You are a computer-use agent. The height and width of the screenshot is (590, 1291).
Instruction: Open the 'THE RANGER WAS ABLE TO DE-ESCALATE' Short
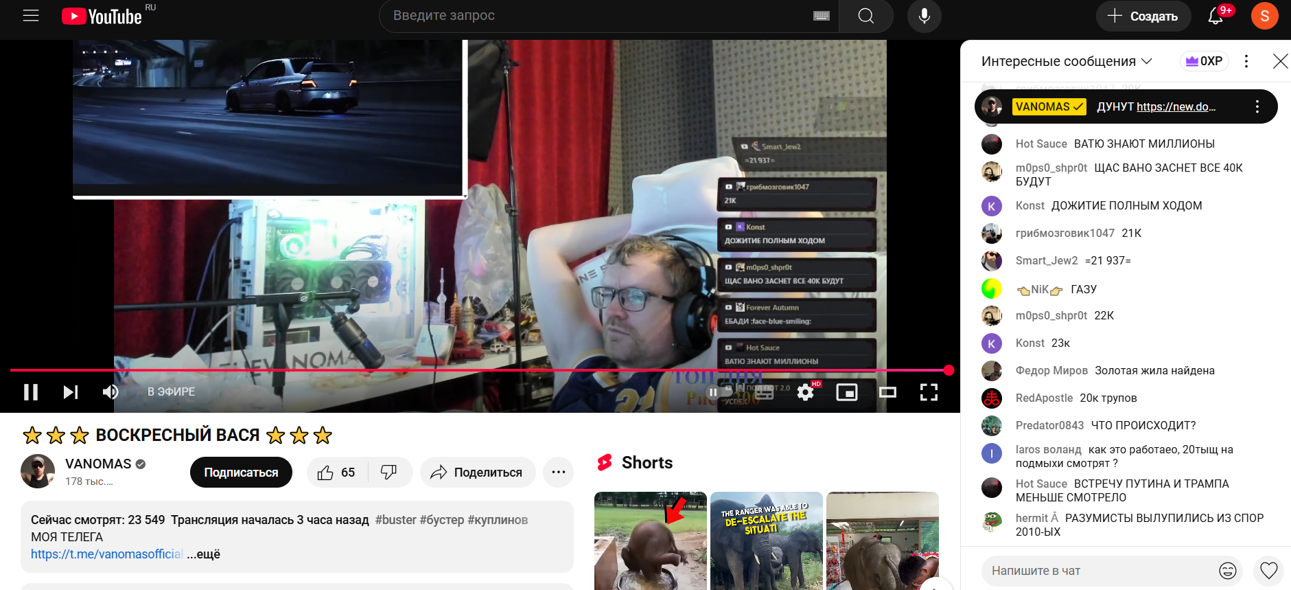pos(767,541)
